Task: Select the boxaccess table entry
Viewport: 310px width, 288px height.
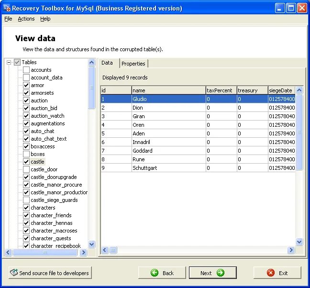Action: [x=43, y=146]
